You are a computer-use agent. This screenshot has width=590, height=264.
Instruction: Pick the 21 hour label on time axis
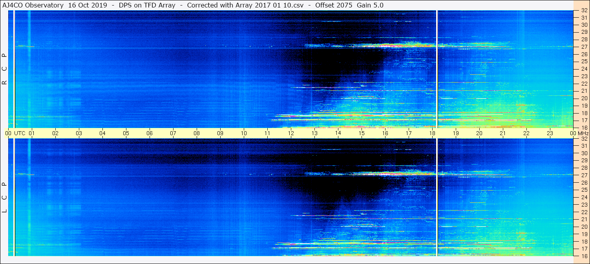[x=503, y=133]
